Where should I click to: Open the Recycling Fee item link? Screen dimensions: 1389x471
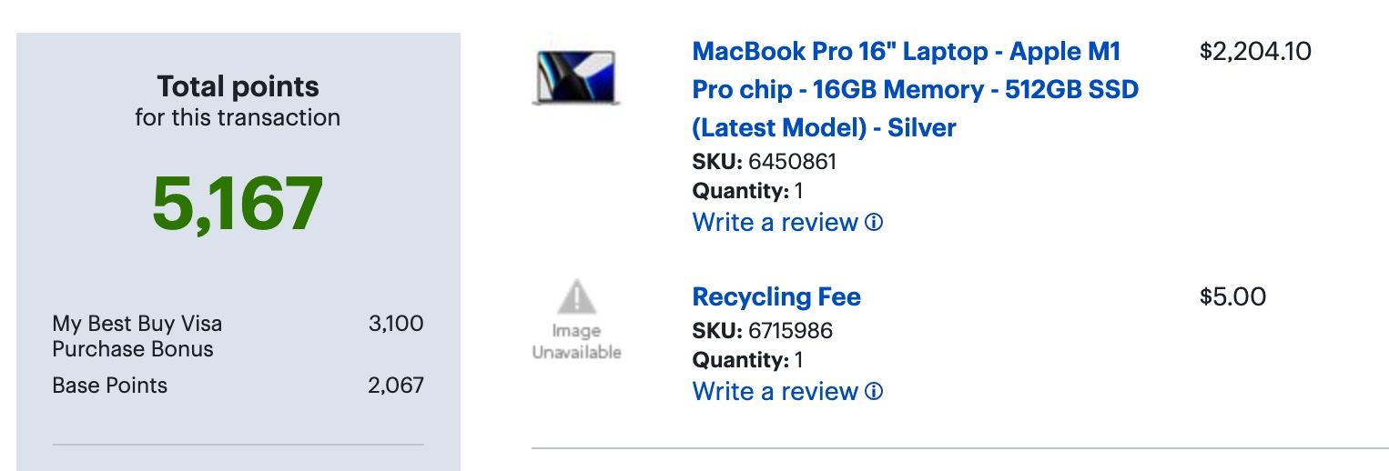pyautogui.click(x=776, y=297)
